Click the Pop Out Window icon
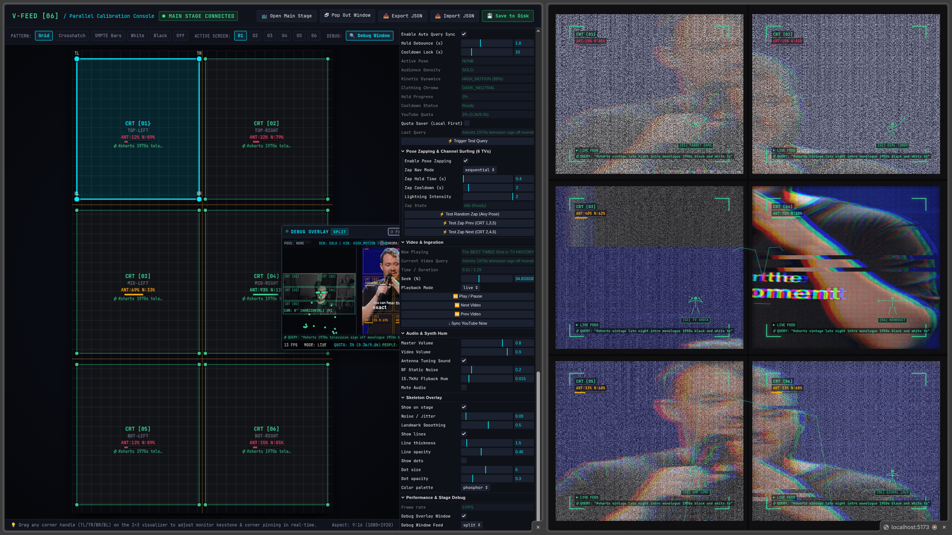The image size is (952, 535). [326, 15]
